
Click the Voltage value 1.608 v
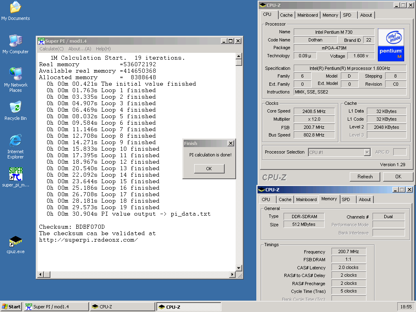(361, 56)
